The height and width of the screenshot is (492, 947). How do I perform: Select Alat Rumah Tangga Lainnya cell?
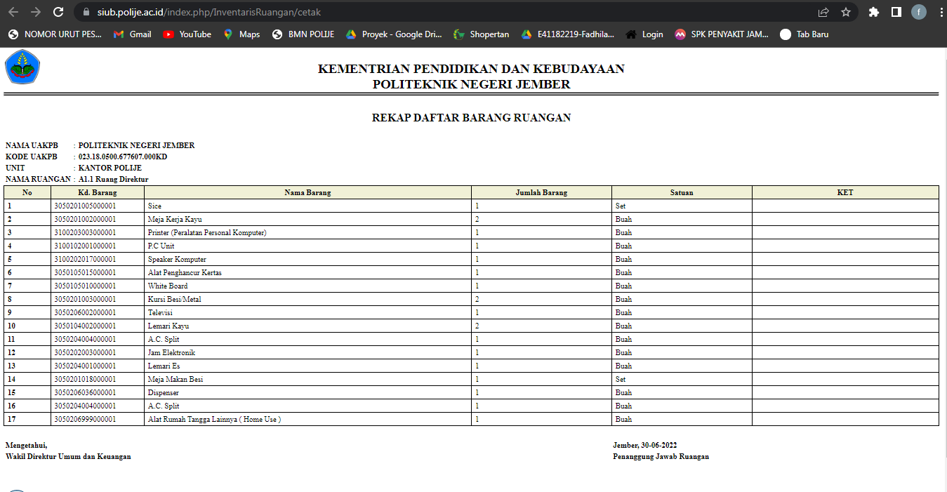pyautogui.click(x=307, y=419)
